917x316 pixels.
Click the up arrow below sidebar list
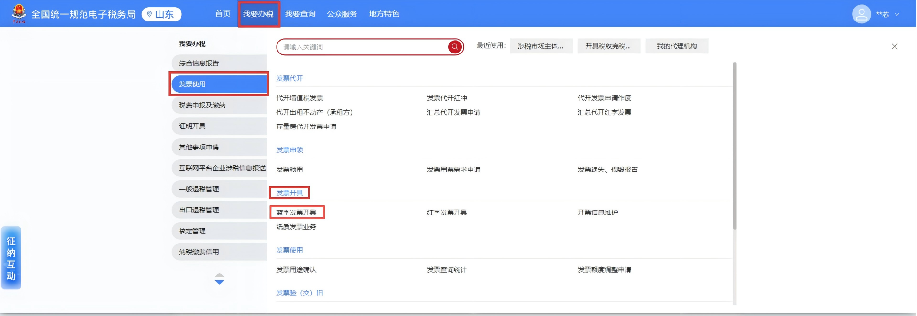click(219, 275)
